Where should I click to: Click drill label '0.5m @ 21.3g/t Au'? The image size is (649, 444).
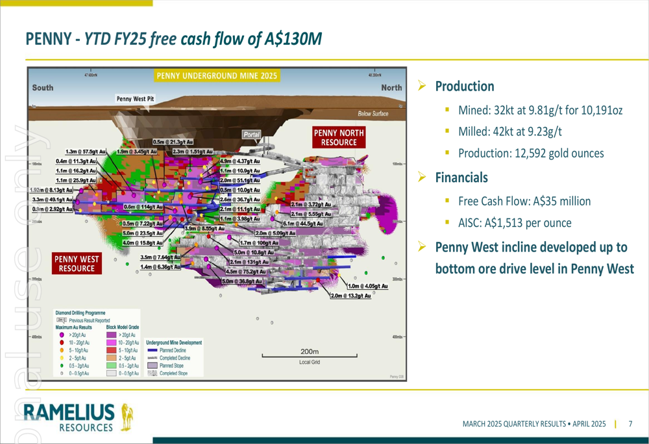[173, 142]
